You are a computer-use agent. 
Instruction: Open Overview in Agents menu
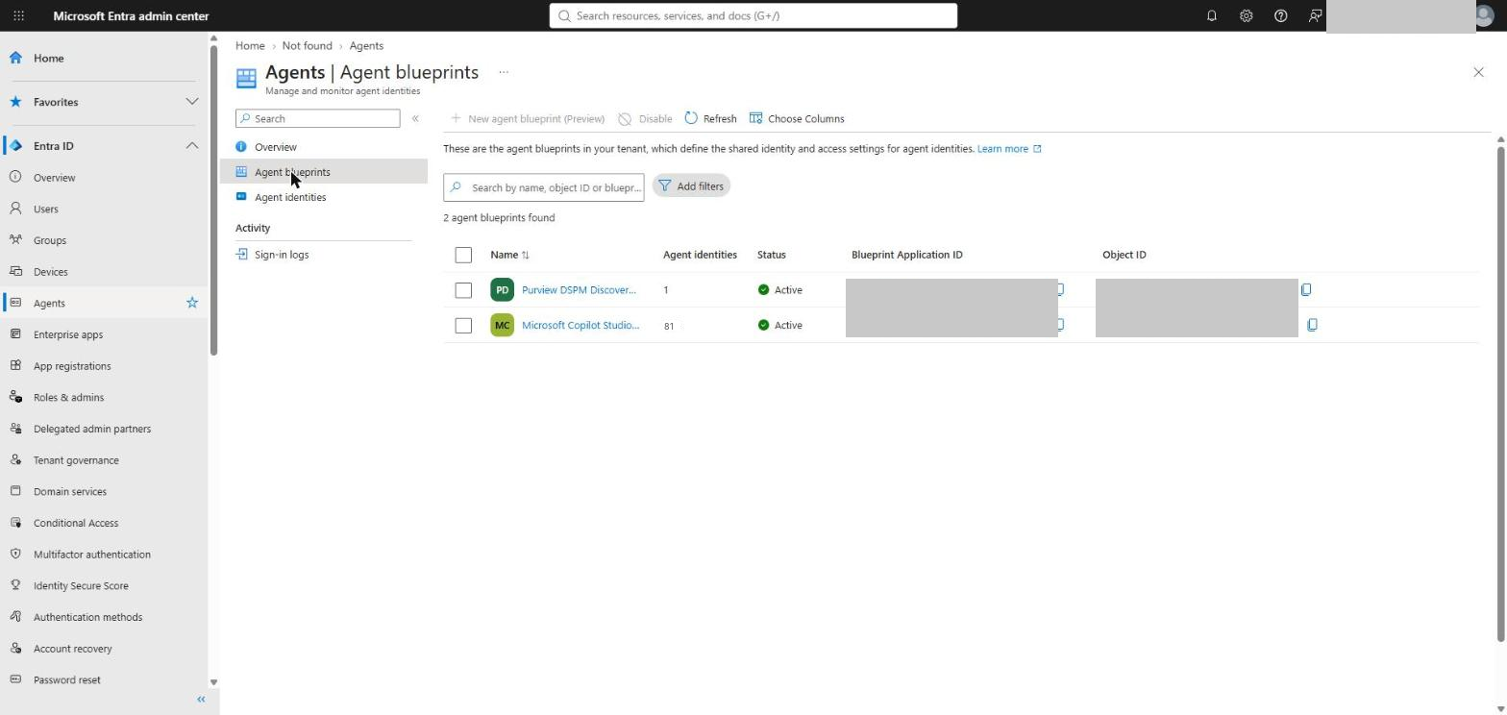(x=276, y=147)
